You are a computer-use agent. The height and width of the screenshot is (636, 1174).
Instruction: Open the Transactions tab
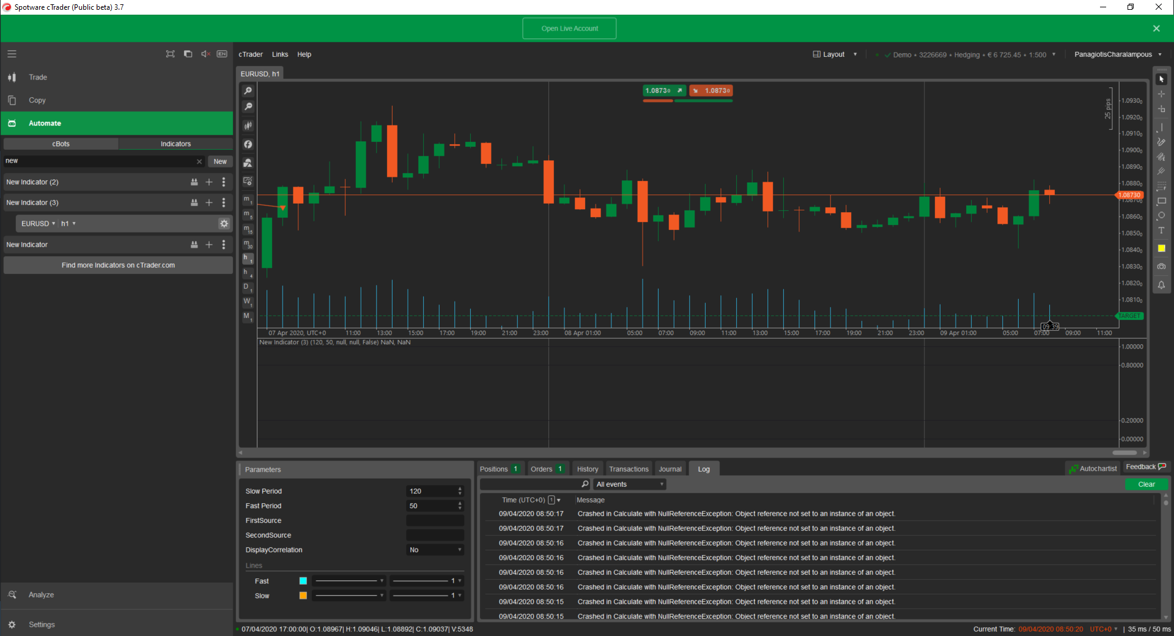click(x=629, y=469)
